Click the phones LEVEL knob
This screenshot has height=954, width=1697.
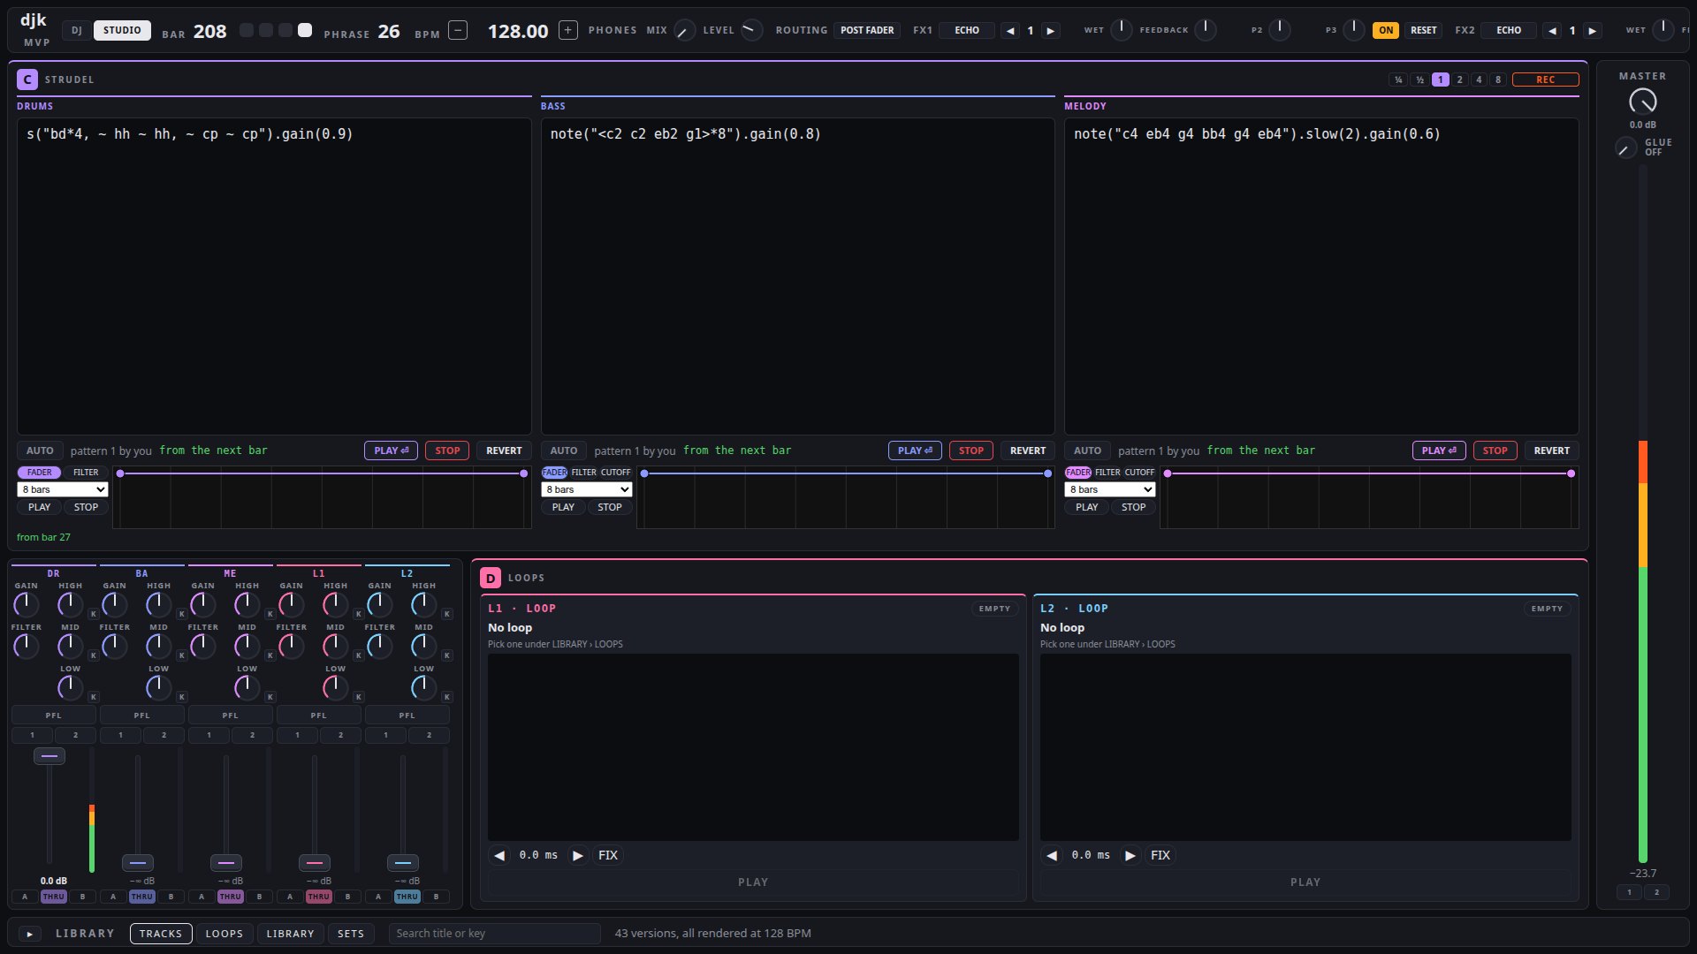[x=751, y=30]
